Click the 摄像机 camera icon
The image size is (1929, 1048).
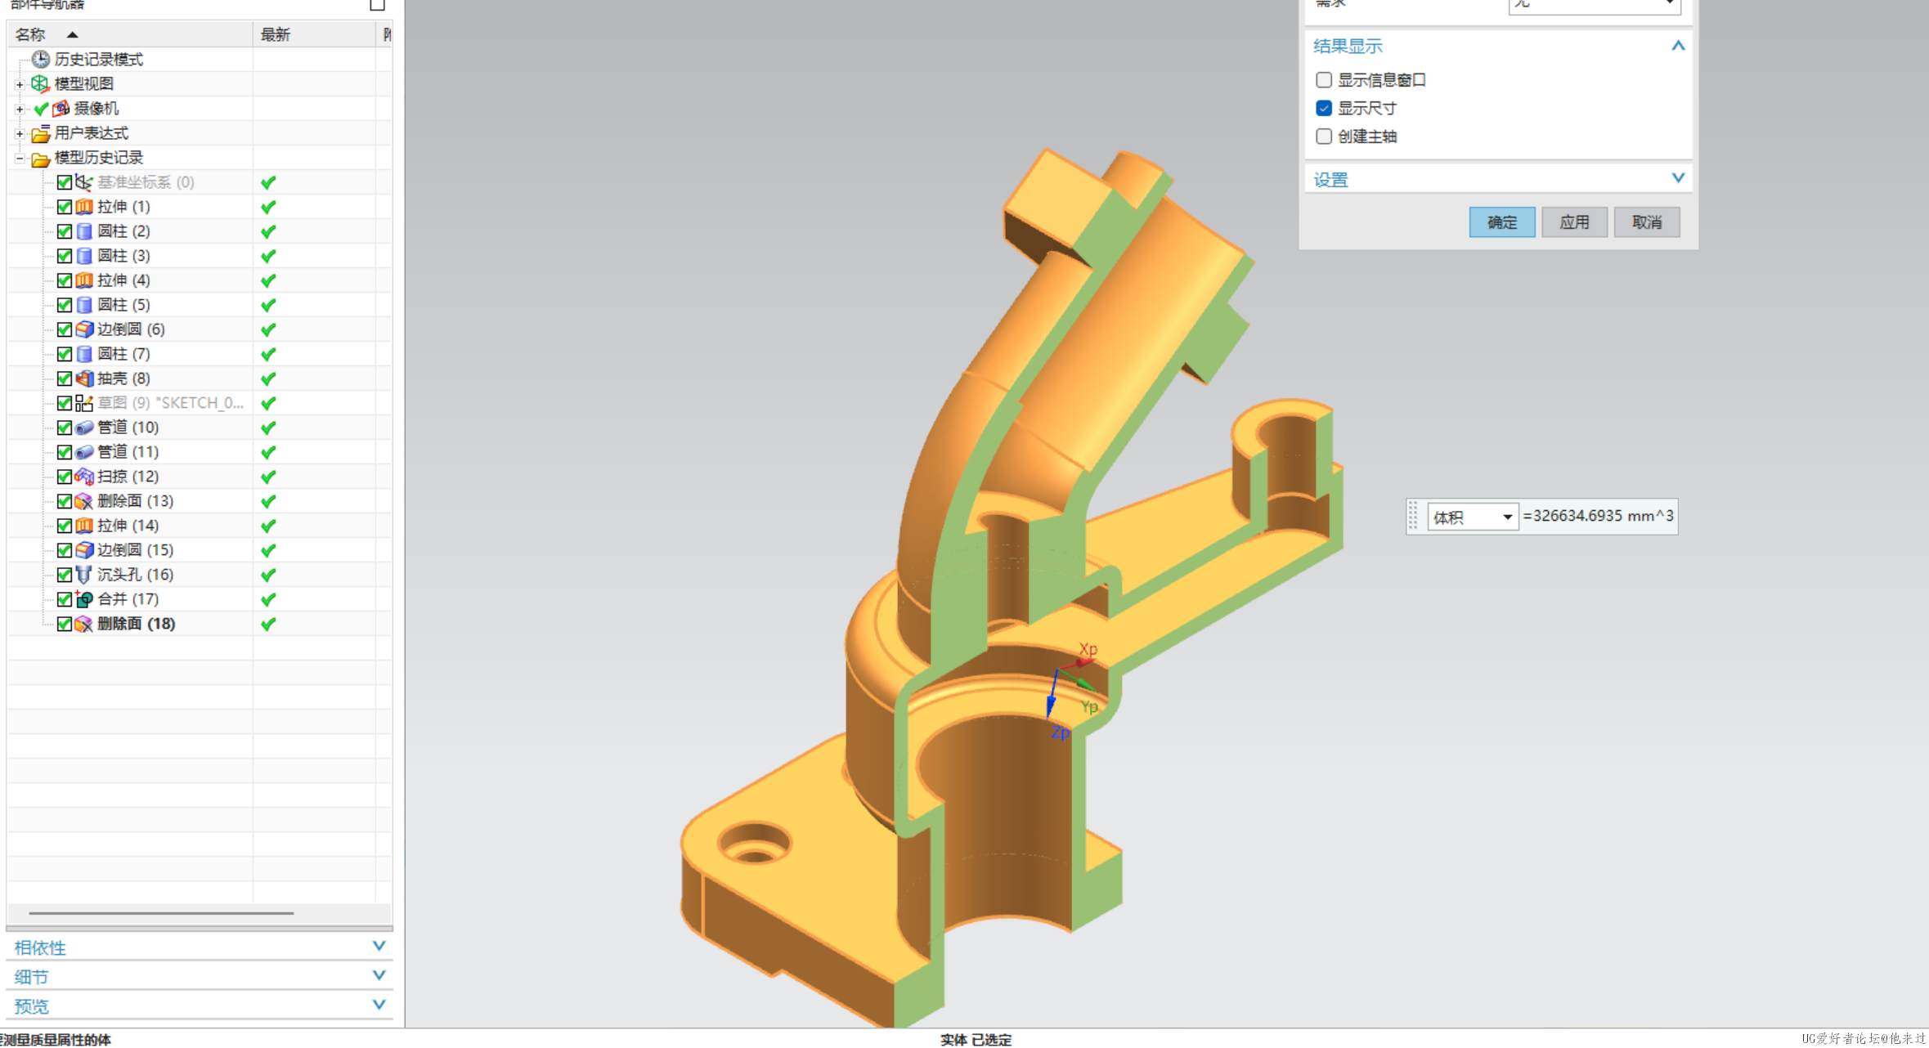coord(61,108)
